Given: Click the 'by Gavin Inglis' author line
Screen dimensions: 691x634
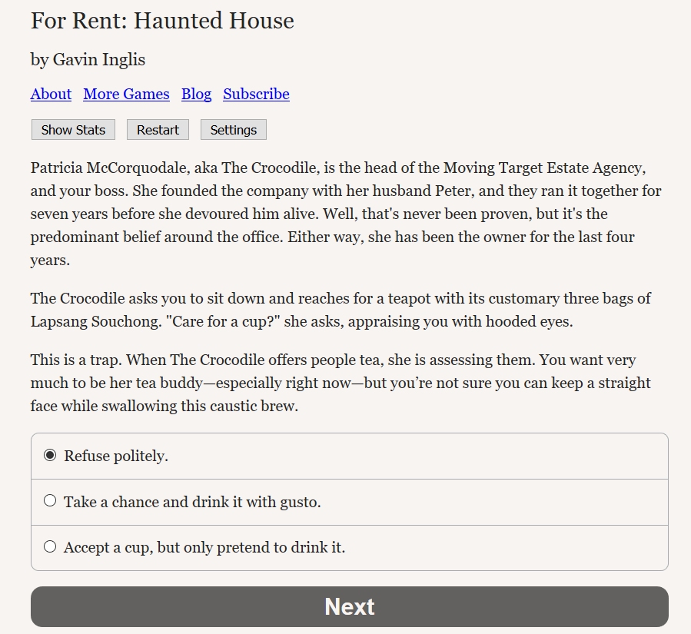Looking at the screenshot, I should click(88, 59).
